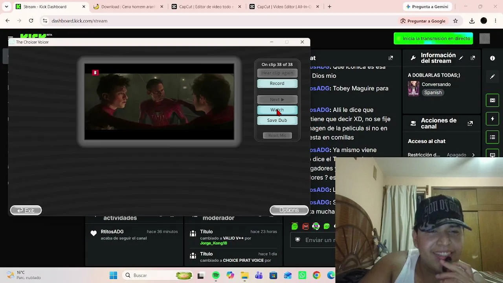Viewport: 503px width, 283px height.
Task: Click the Save Dub button
Action: 277,120
